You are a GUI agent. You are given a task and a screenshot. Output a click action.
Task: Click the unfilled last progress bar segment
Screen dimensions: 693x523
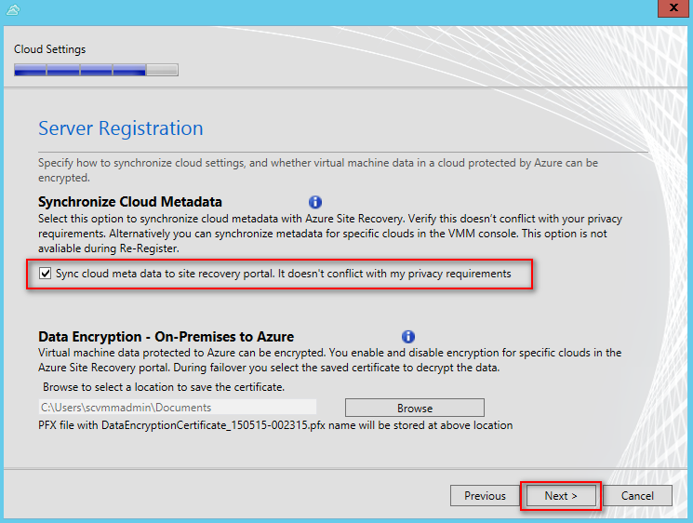[x=162, y=70]
